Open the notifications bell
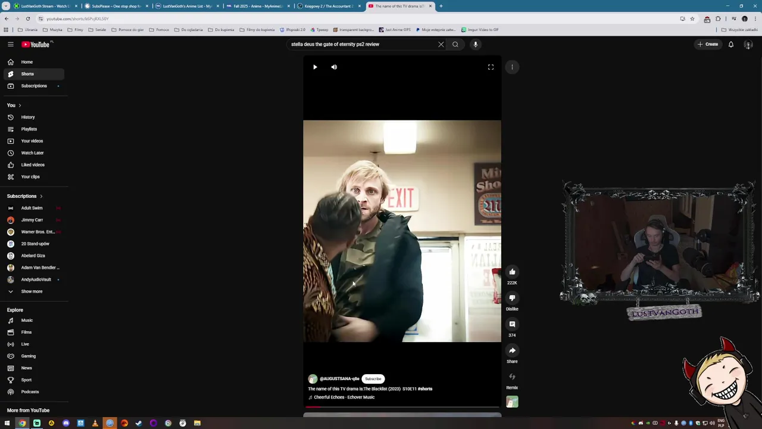The height and width of the screenshot is (429, 762). (x=731, y=44)
